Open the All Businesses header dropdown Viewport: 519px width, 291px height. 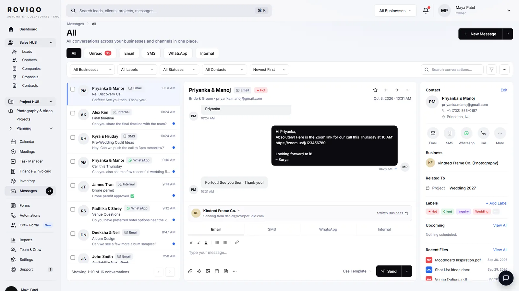click(395, 11)
